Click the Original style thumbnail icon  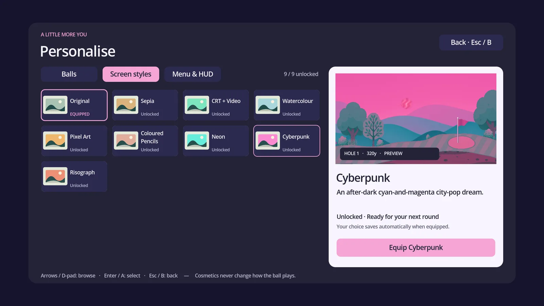[x=55, y=105]
